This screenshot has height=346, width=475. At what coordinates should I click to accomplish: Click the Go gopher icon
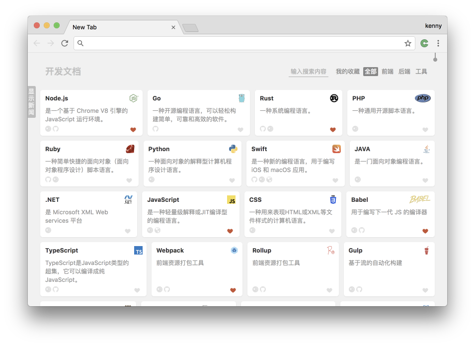[x=241, y=98]
